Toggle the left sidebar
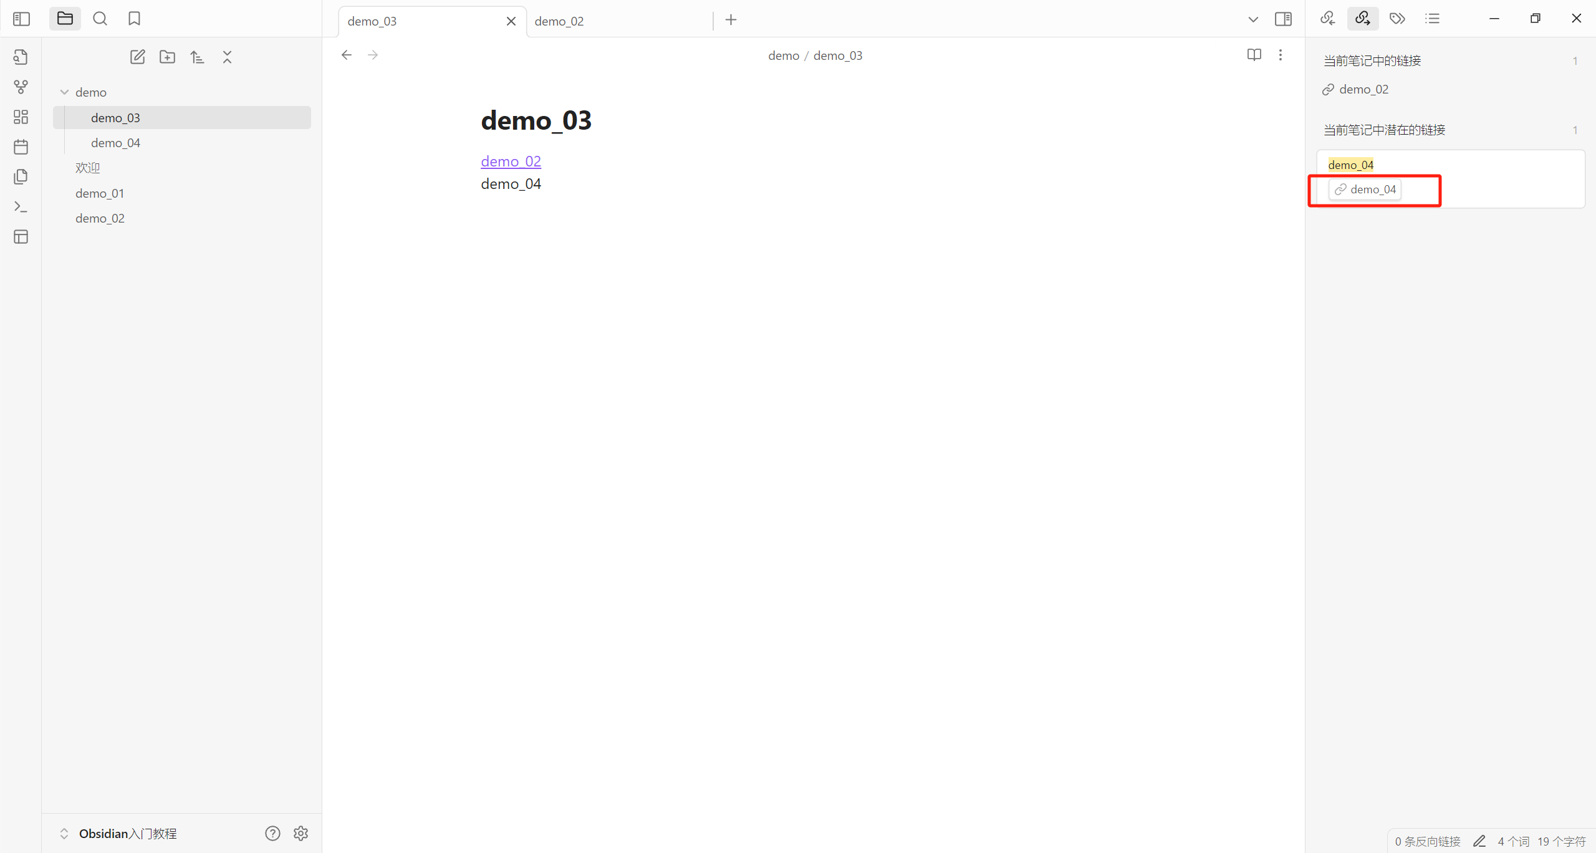 click(x=21, y=19)
